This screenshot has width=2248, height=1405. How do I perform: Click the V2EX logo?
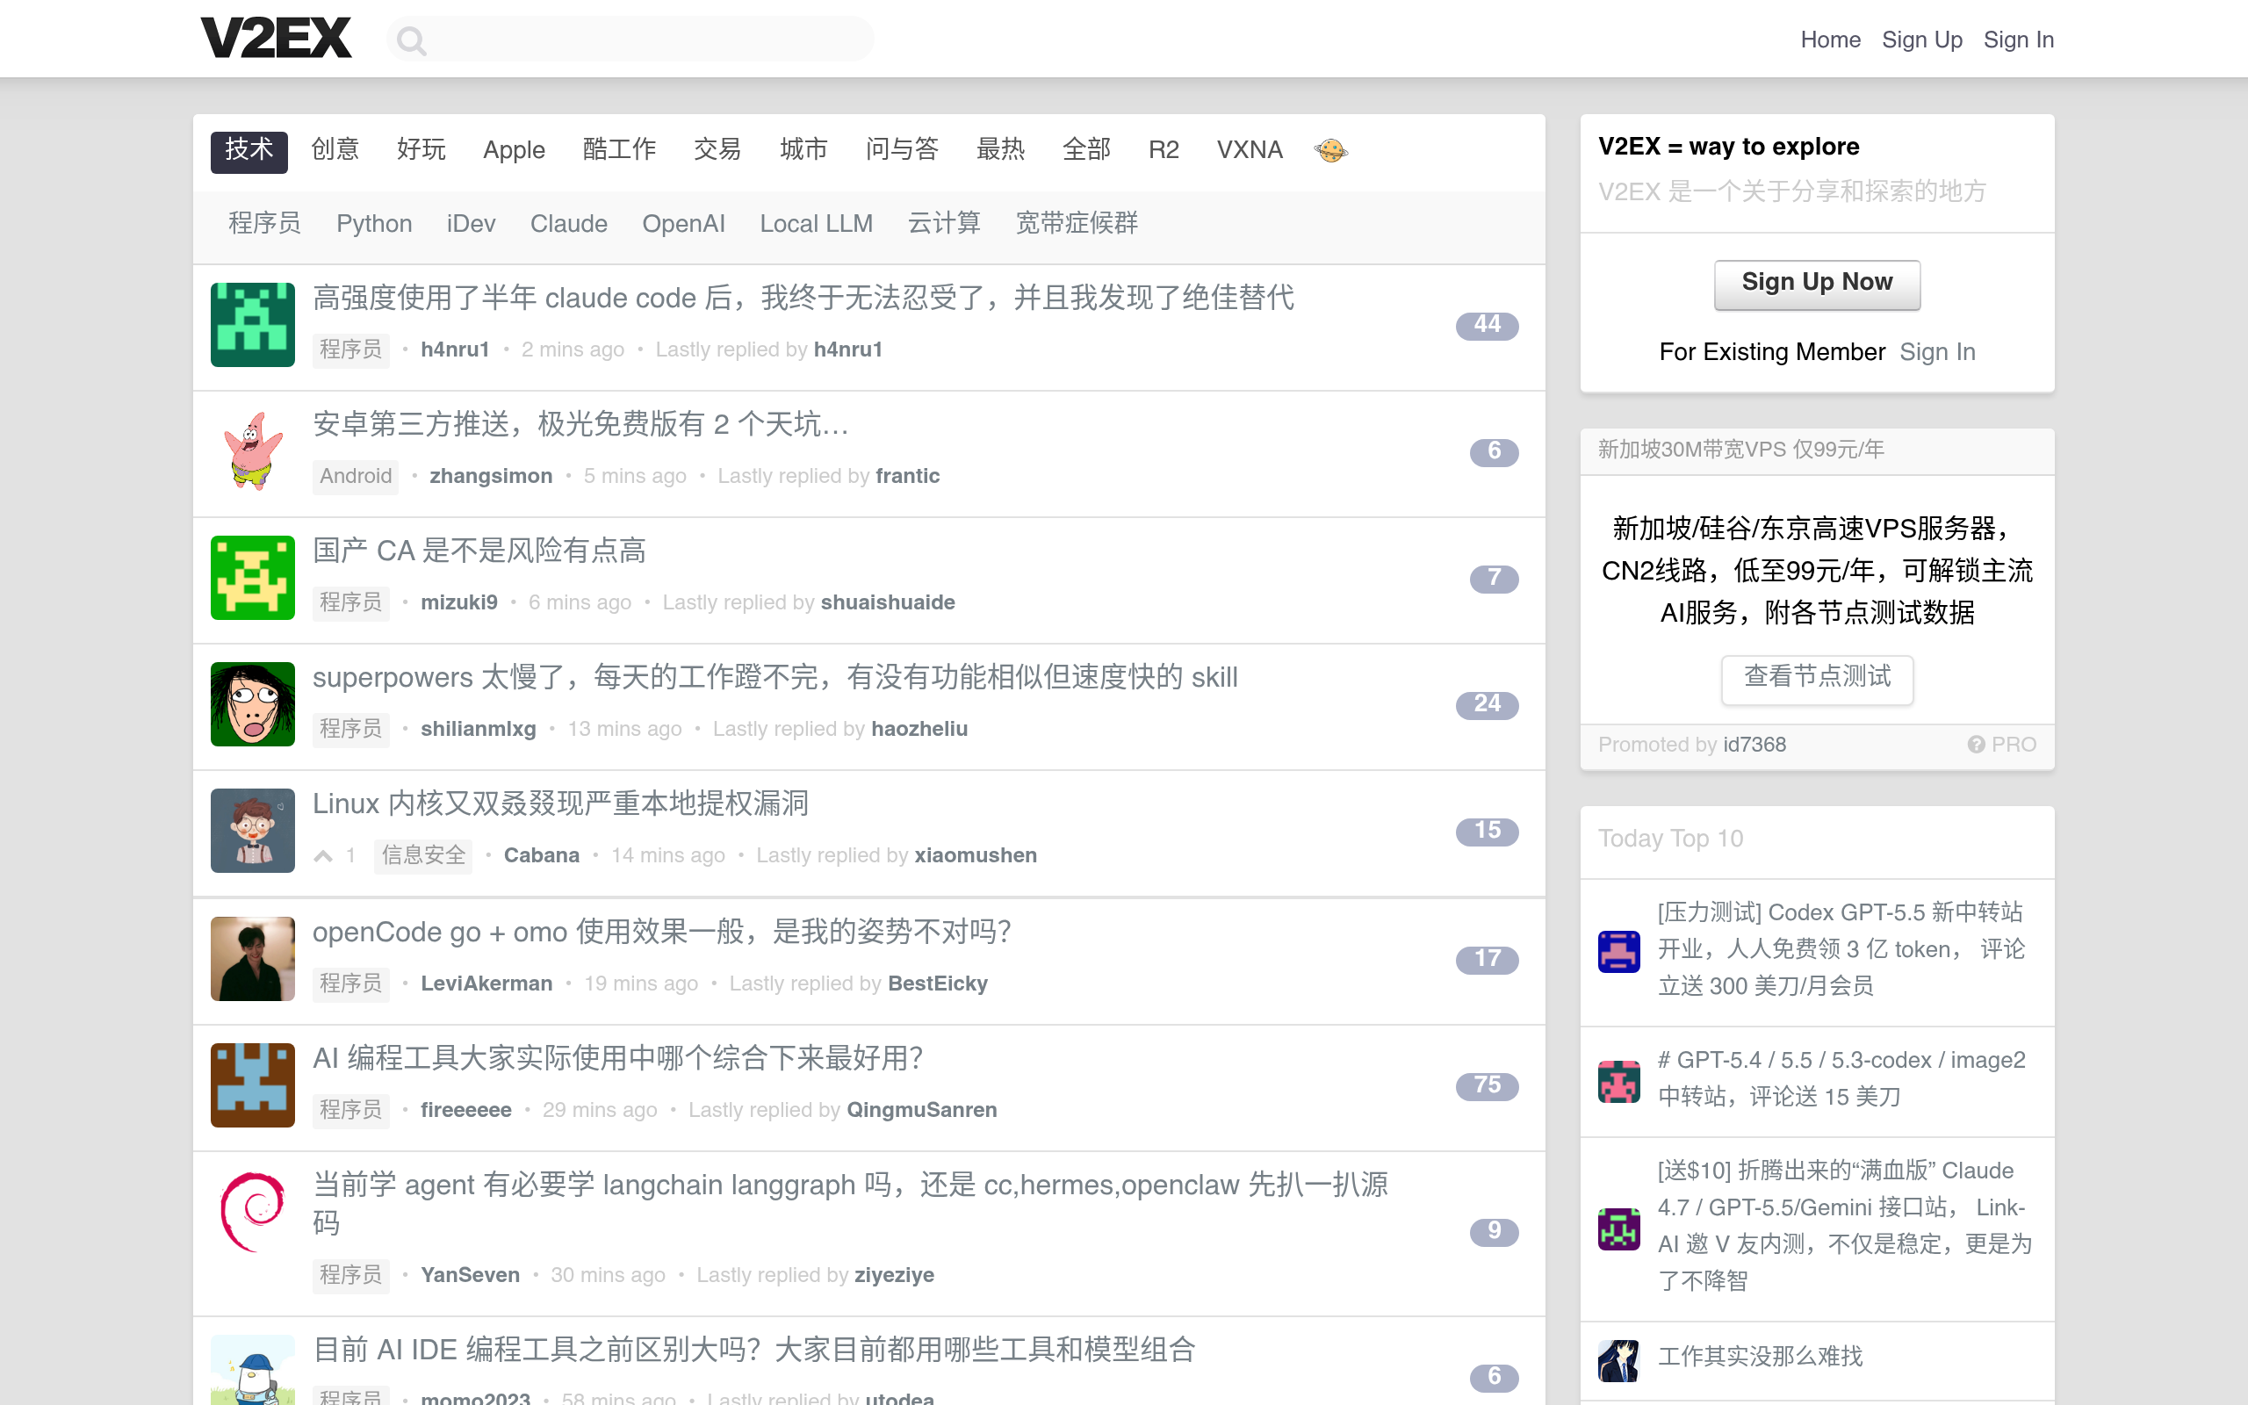pyautogui.click(x=276, y=38)
